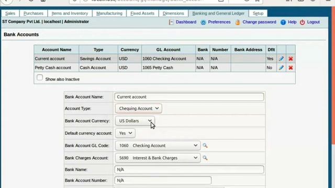The width and height of the screenshot is (335, 188).
Task: Click the Bank Accounts page heading
Action: click(21, 34)
